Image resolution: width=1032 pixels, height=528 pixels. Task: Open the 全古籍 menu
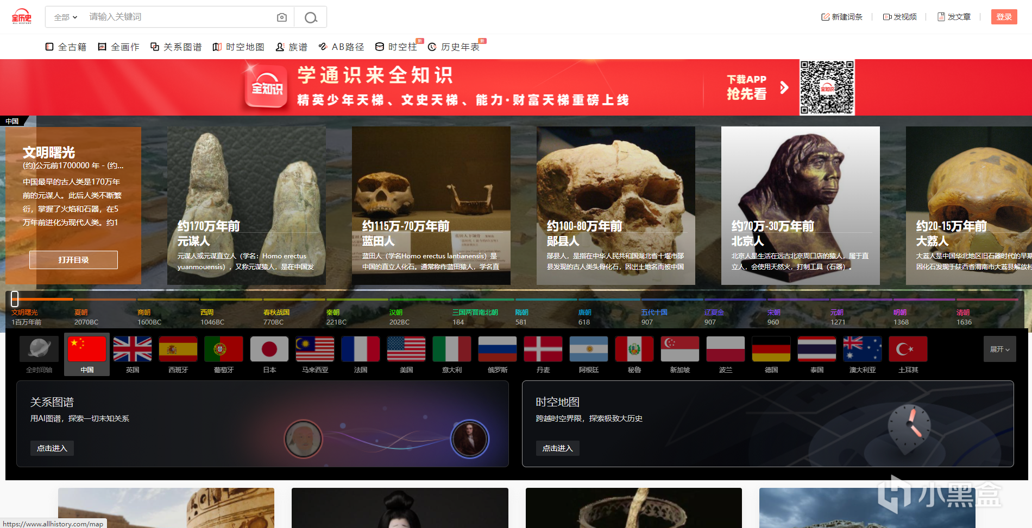click(x=66, y=47)
